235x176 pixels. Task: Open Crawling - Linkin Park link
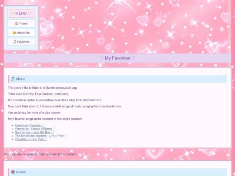click(31, 139)
